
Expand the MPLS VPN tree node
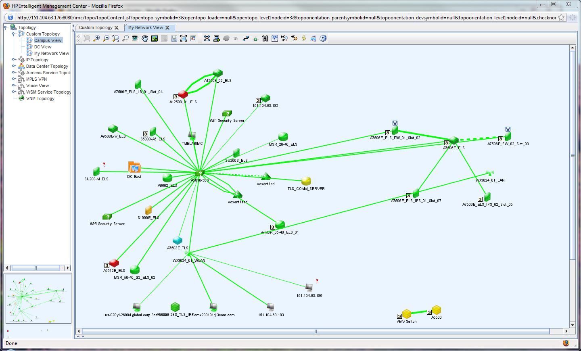pos(13,79)
